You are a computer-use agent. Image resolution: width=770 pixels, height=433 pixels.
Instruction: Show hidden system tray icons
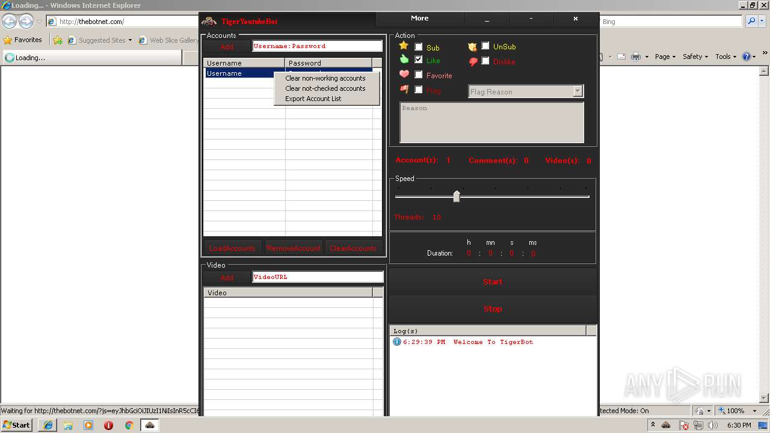coord(653,425)
